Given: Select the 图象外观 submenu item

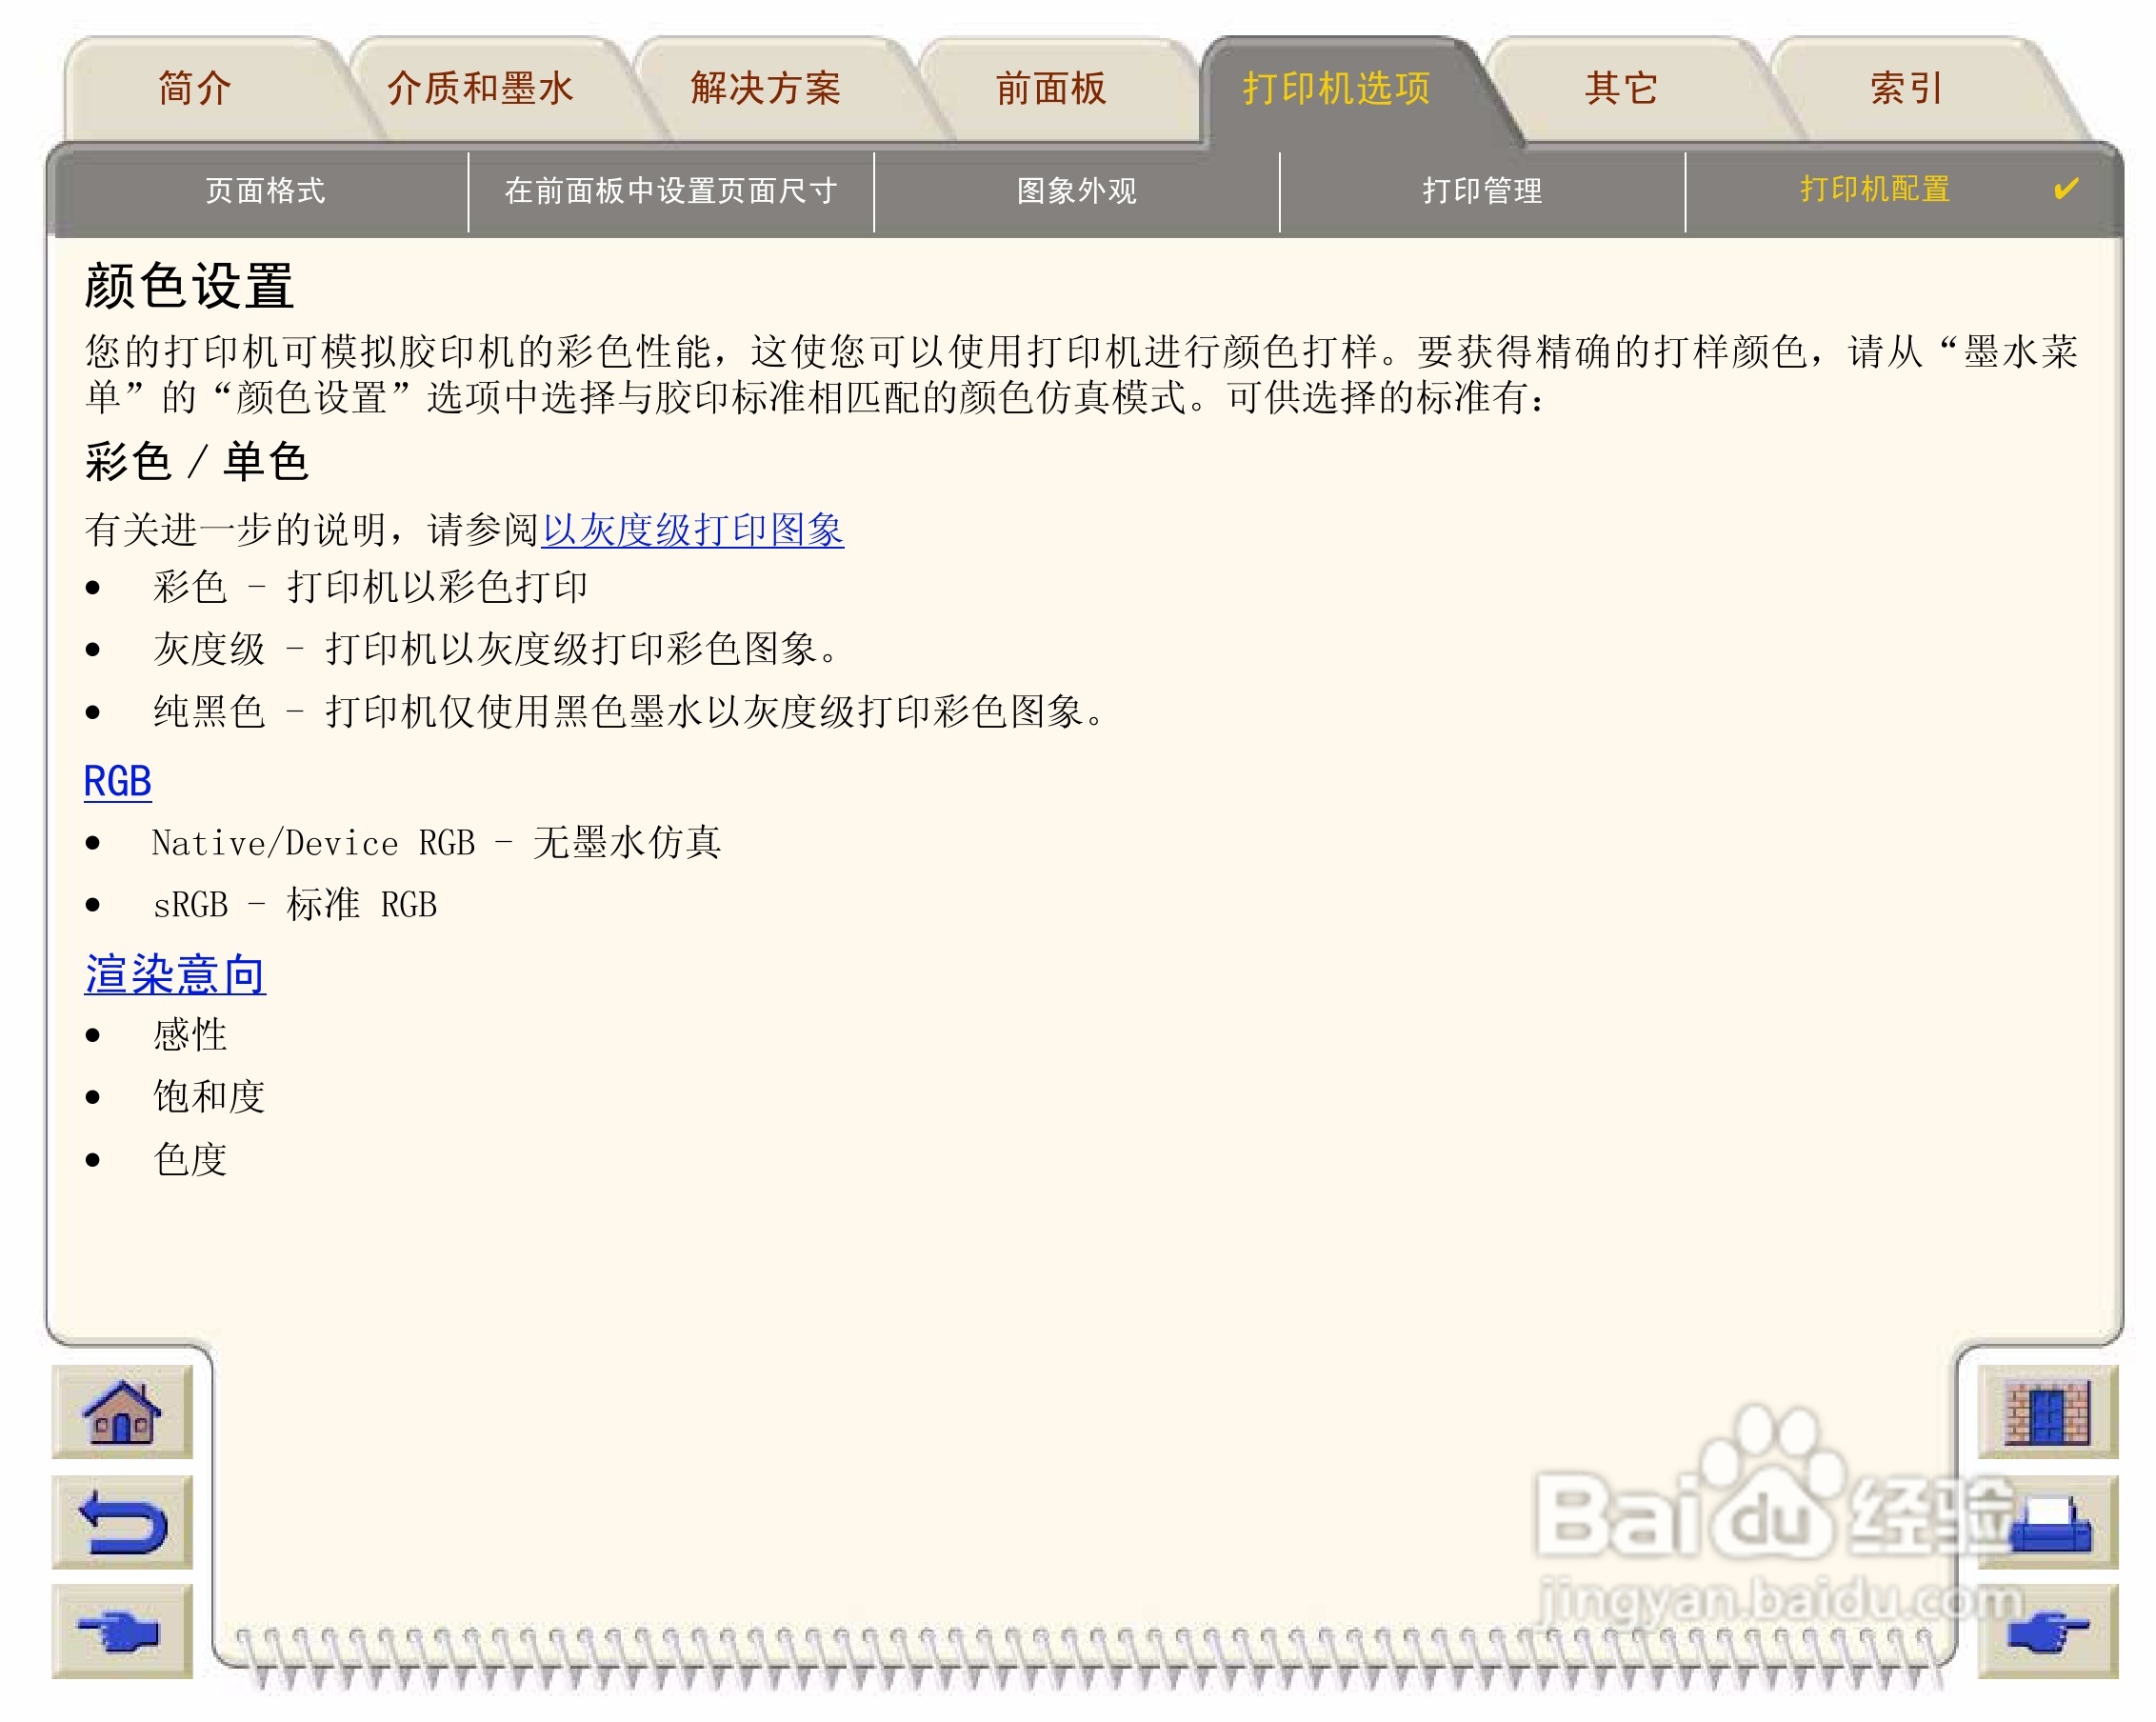Looking at the screenshot, I should (1076, 191).
